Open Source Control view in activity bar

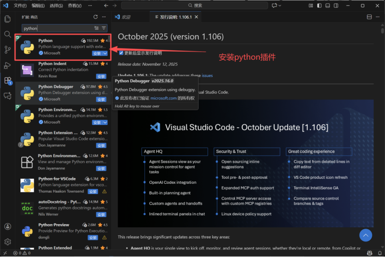point(7,50)
